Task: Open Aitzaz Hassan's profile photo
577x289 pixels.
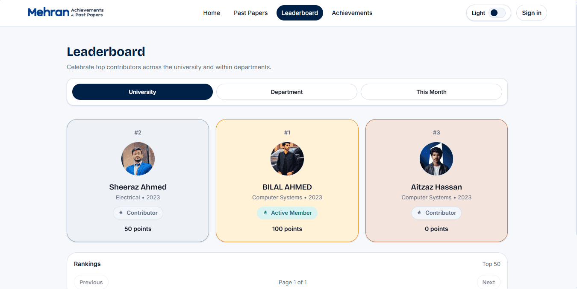Action: (436, 159)
